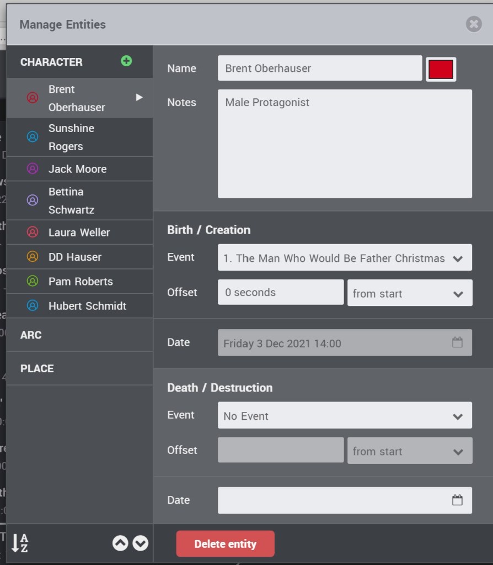Select Pam Roberts in character list

[81, 281]
